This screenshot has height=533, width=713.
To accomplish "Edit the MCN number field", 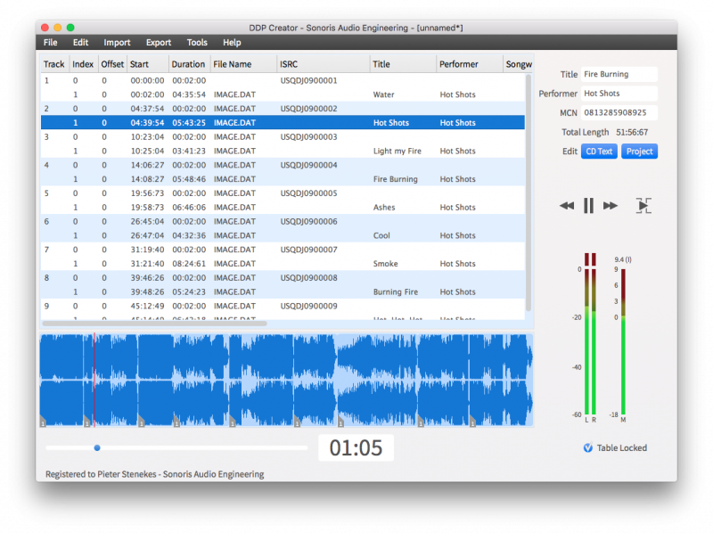I will [619, 112].
